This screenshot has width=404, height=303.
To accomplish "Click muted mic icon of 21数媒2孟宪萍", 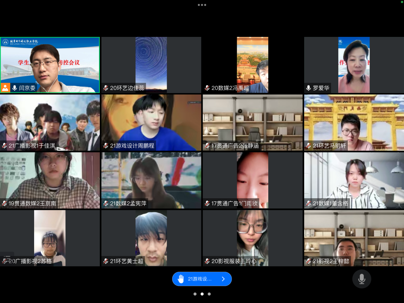I will pos(106,203).
